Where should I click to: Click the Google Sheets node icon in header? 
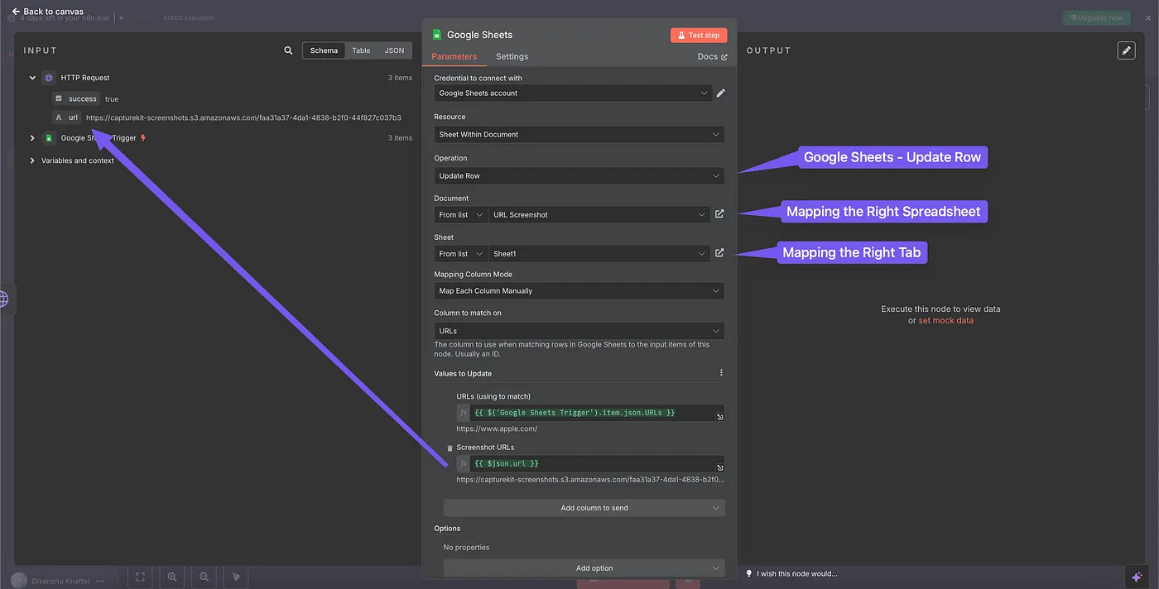point(437,35)
